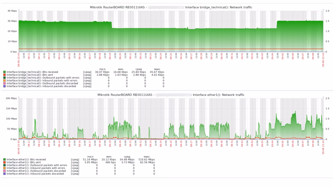
Task: Click the '510.62 Mbps' maximum value
Action: point(147,160)
